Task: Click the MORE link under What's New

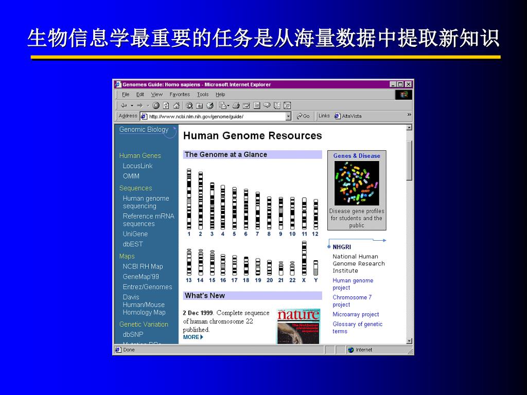Action: click(193, 337)
